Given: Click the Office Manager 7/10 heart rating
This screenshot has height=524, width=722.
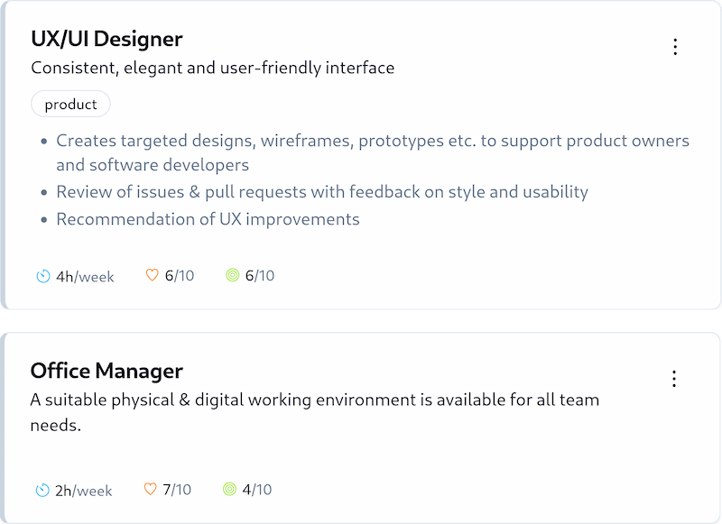Looking at the screenshot, I should (177, 490).
